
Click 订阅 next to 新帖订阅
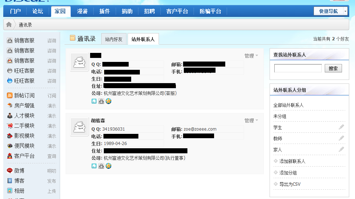(52, 96)
